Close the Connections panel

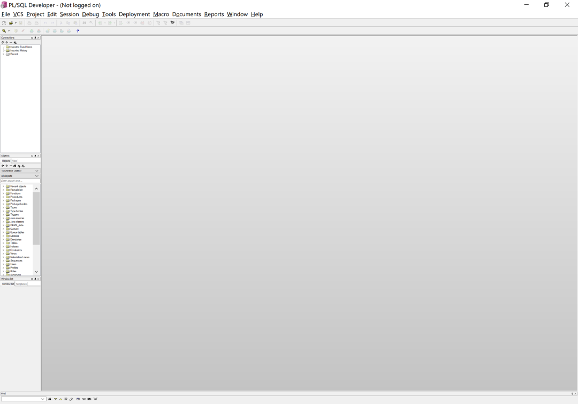39,38
